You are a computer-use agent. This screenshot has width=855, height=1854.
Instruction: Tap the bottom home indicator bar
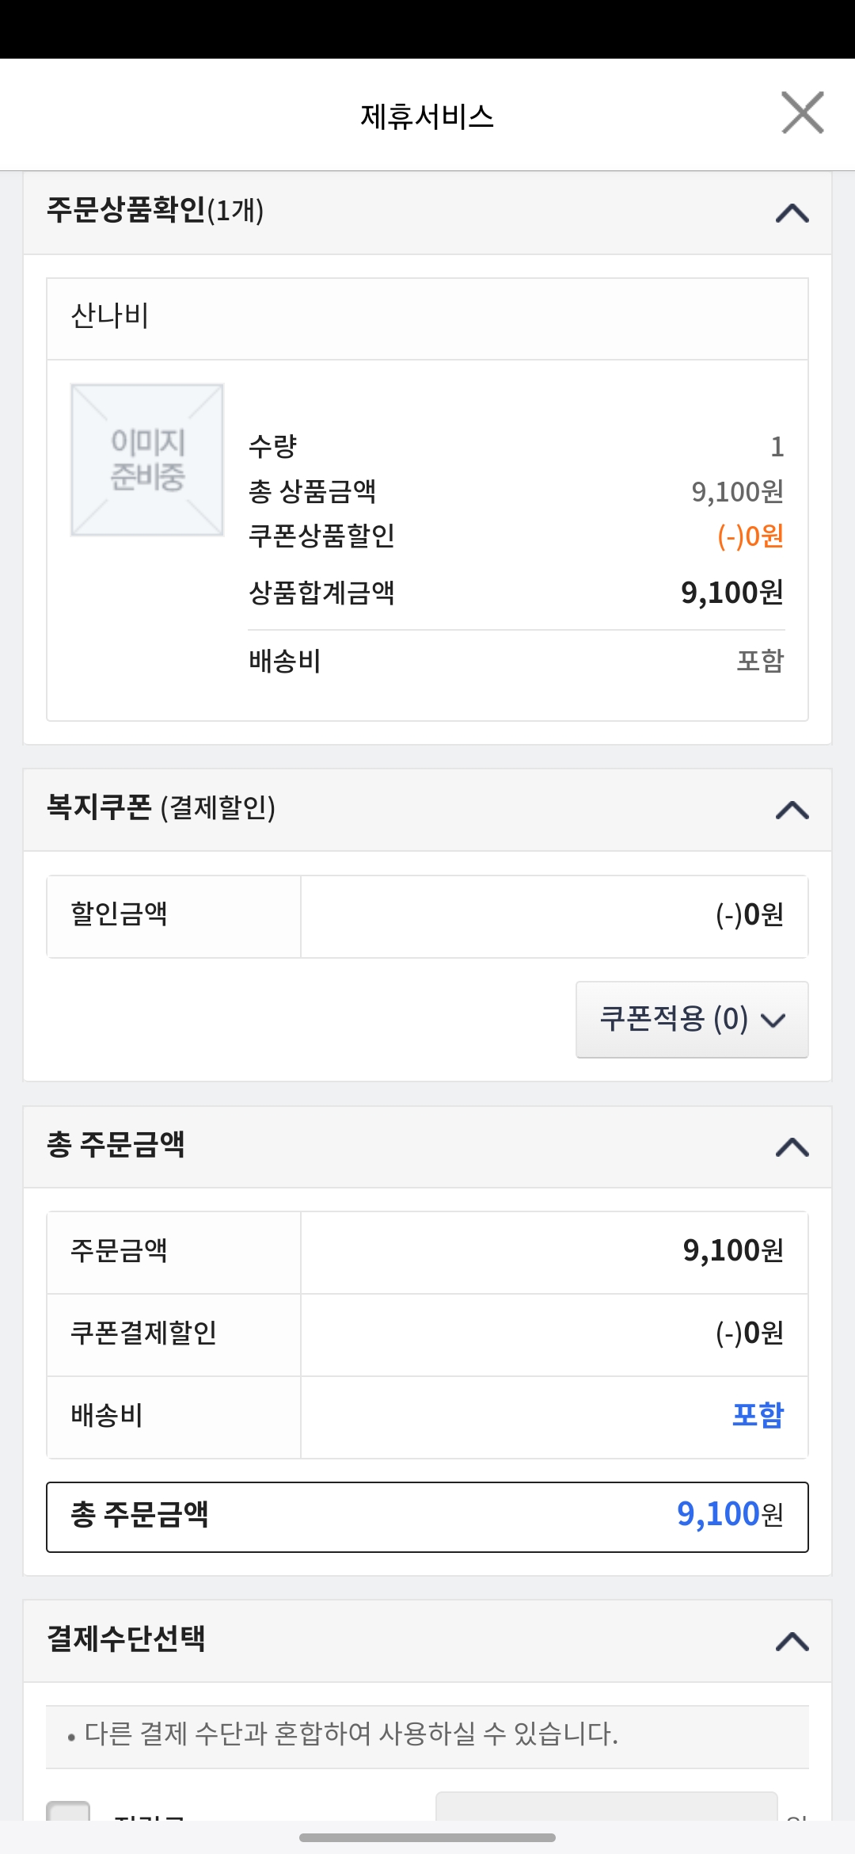[x=427, y=1837]
